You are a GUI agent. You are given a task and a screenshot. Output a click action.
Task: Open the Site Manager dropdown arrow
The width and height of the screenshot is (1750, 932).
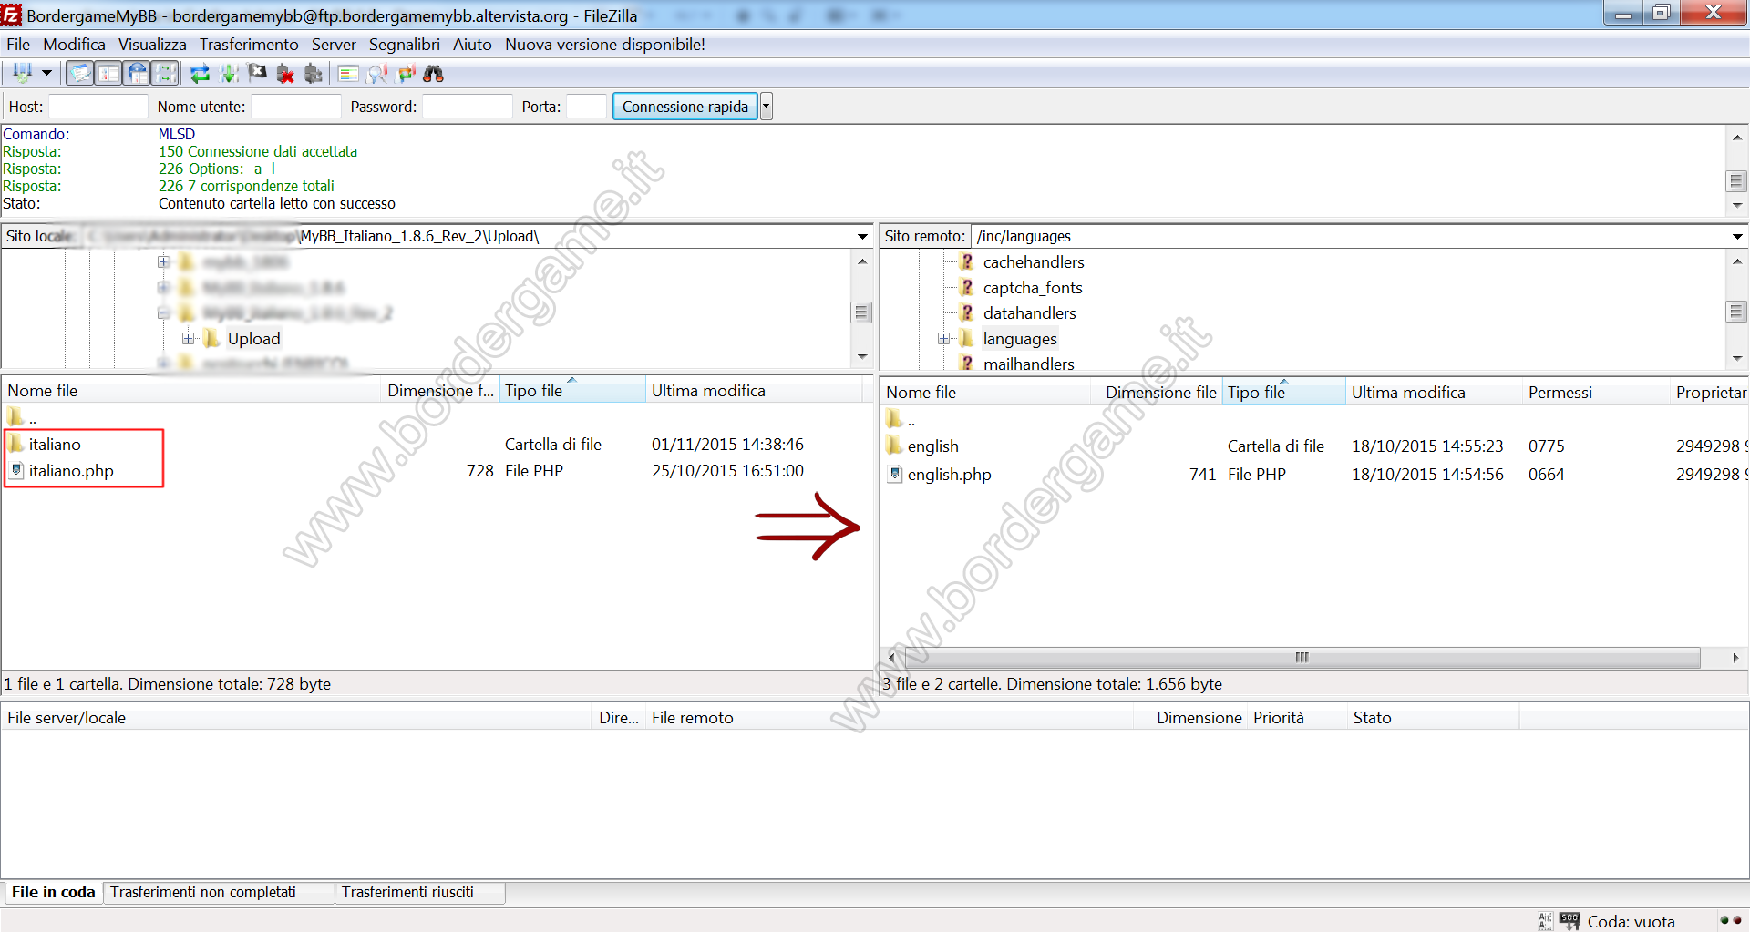coord(46,74)
